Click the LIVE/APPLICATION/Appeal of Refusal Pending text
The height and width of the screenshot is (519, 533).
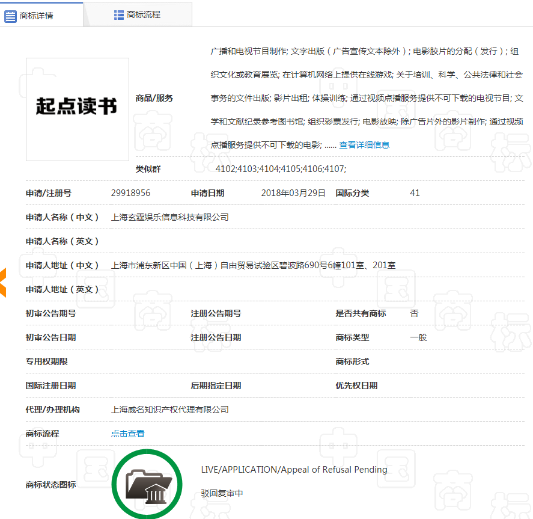[x=294, y=470]
